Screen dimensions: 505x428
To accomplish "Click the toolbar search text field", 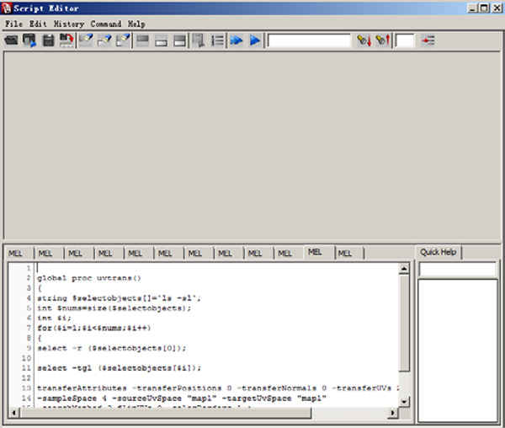I will pyautogui.click(x=309, y=41).
